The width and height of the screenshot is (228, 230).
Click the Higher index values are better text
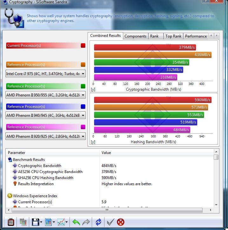(x=127, y=184)
